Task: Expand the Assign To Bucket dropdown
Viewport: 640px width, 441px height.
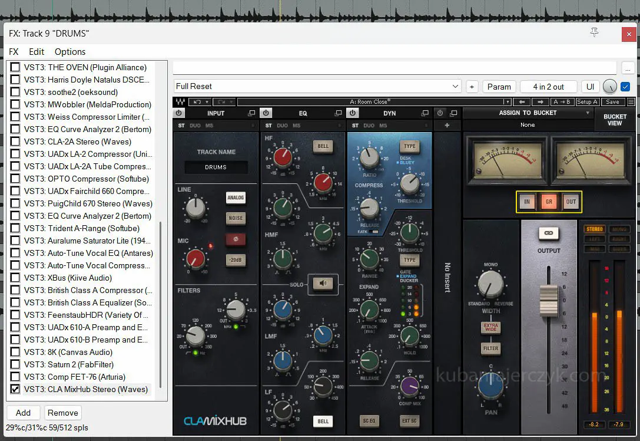Action: (x=587, y=113)
